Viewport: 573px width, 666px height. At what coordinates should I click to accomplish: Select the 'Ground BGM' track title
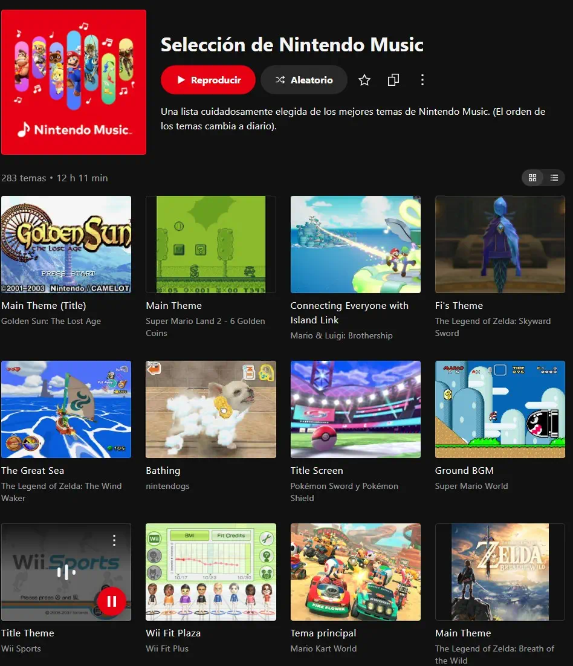pyautogui.click(x=464, y=471)
